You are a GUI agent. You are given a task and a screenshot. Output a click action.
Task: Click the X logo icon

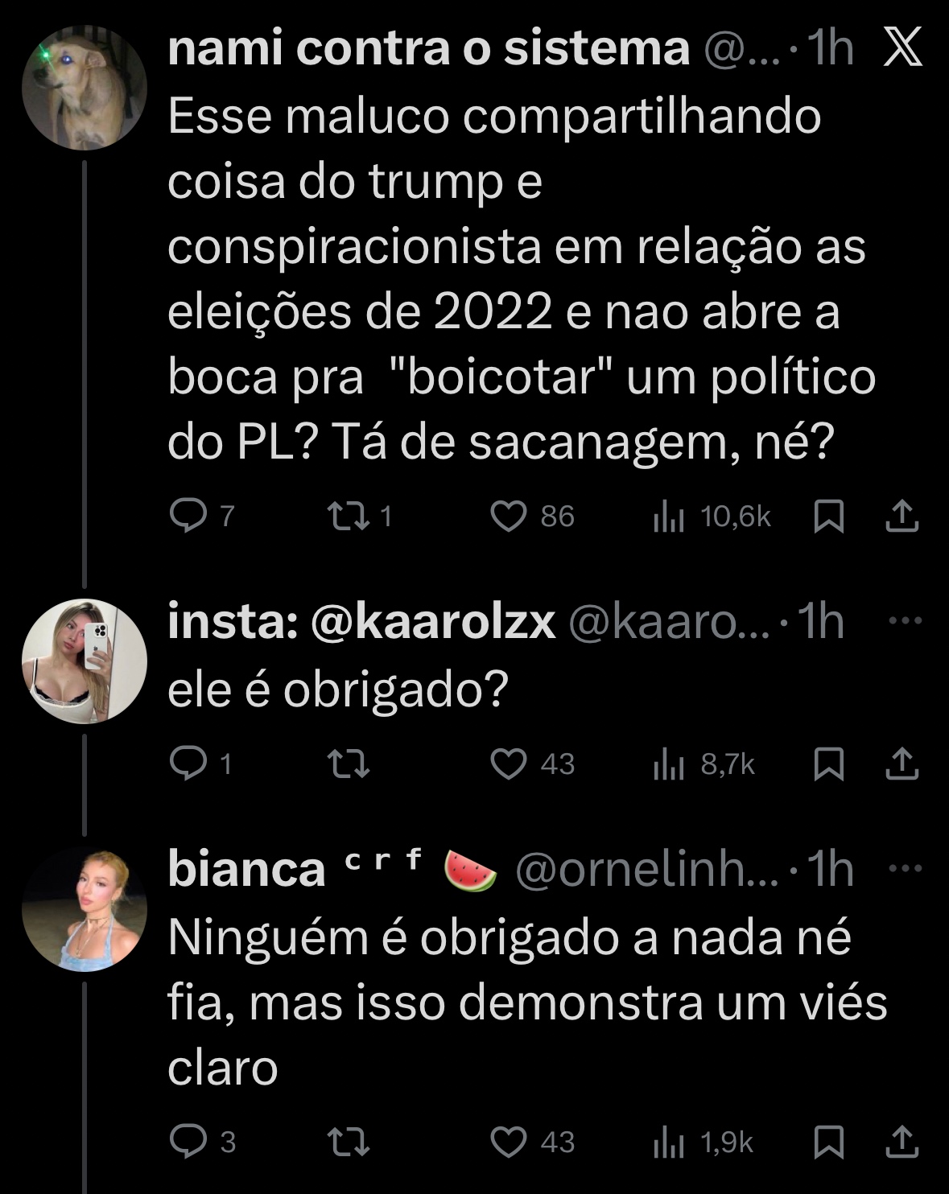tap(902, 50)
